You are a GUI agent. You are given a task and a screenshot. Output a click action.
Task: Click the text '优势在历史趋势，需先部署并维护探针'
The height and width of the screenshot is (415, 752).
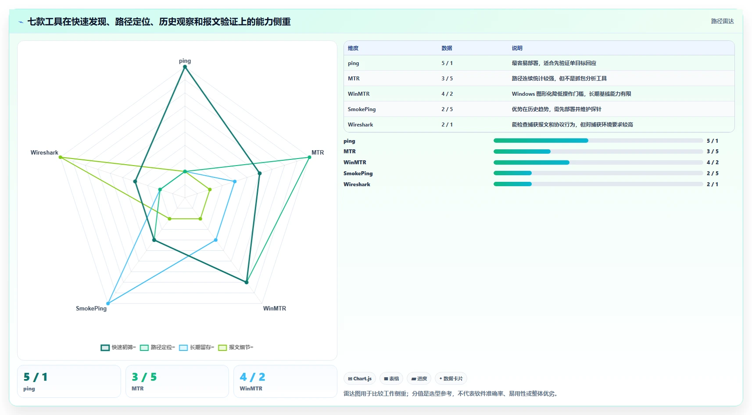pyautogui.click(x=556, y=109)
